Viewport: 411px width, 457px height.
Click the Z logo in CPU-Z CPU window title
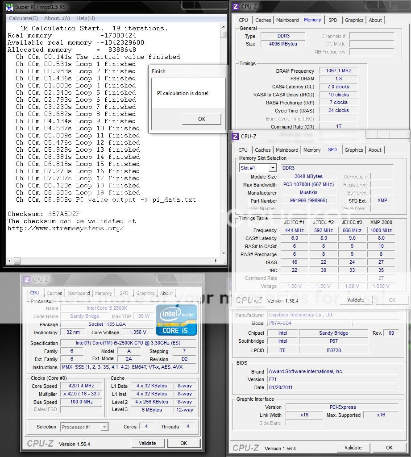pyautogui.click(x=27, y=279)
